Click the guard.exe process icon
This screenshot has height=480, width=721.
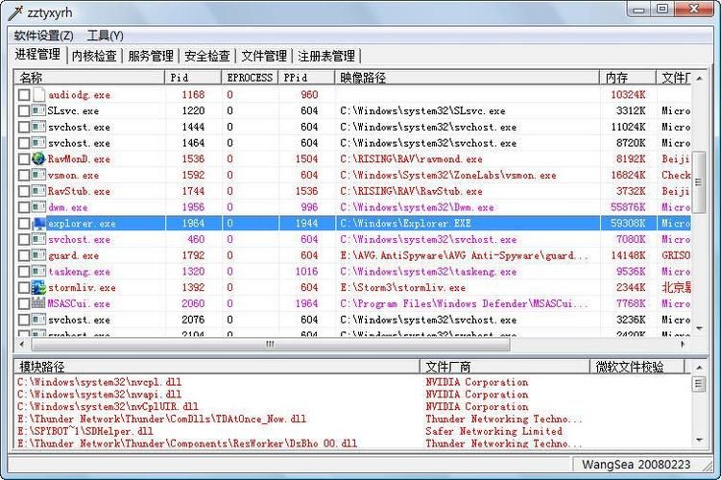[x=38, y=255]
